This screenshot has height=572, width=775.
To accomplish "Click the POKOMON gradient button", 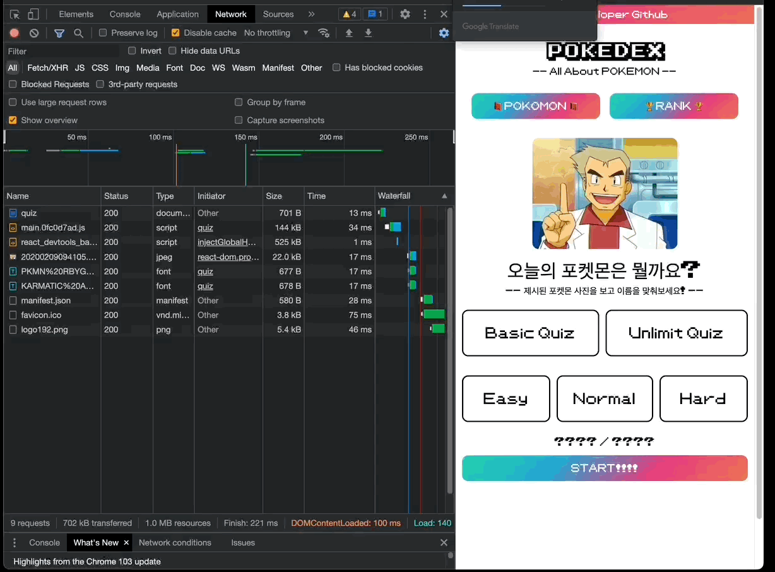I will click(x=535, y=106).
